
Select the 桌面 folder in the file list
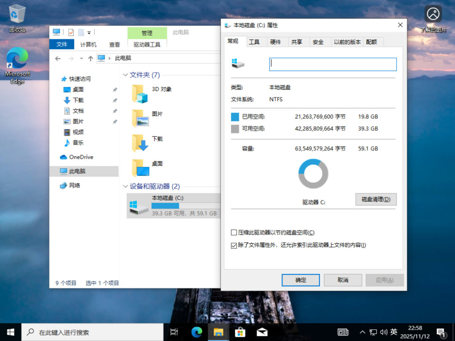[x=148, y=168]
